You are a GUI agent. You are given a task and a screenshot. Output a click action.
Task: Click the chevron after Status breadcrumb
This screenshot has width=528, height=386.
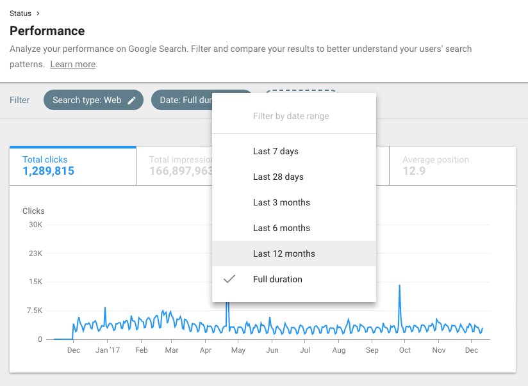tap(38, 13)
